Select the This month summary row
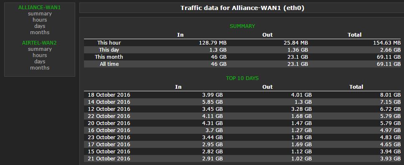Viewport: 404px width, 165px height. [242, 57]
